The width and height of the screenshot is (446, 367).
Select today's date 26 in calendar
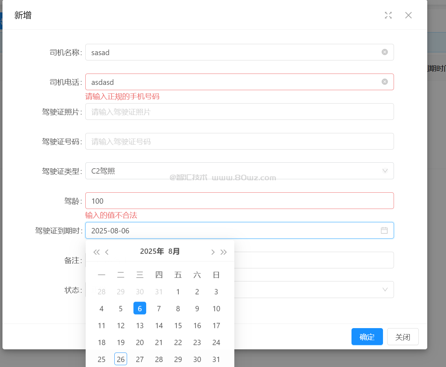[x=121, y=359]
